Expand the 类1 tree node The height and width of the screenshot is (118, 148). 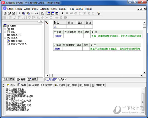tap(5, 29)
